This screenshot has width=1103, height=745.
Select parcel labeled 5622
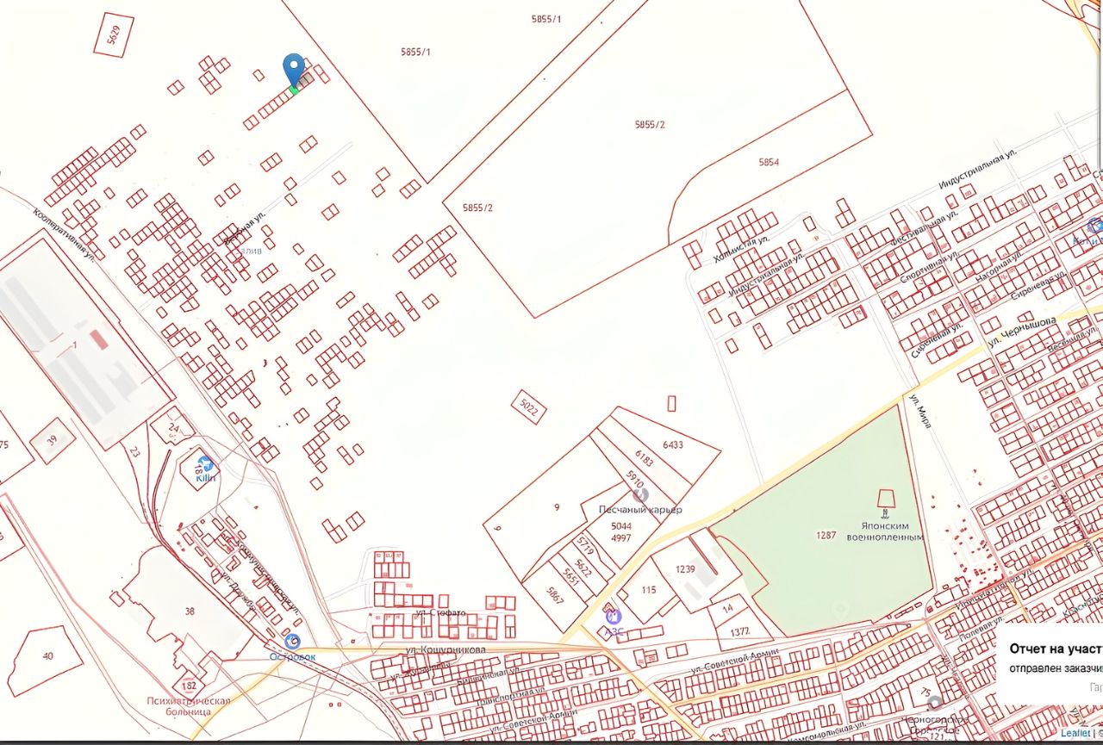coord(583,568)
